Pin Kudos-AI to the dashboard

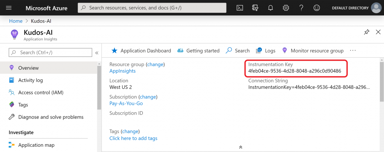tap(367, 32)
